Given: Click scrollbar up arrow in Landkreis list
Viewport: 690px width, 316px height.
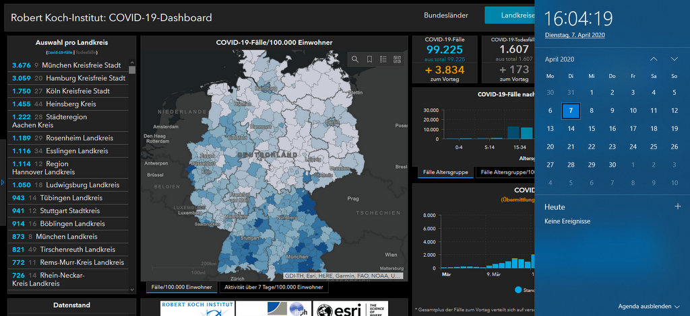Looking at the screenshot, I should coord(132,63).
